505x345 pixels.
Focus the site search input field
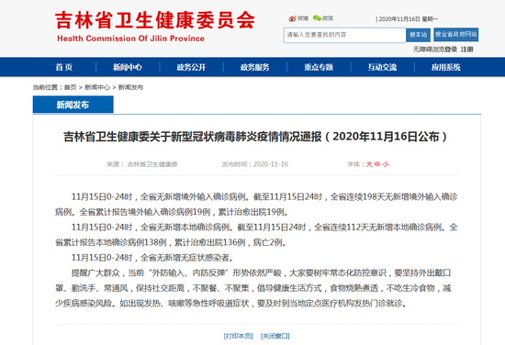[344, 35]
